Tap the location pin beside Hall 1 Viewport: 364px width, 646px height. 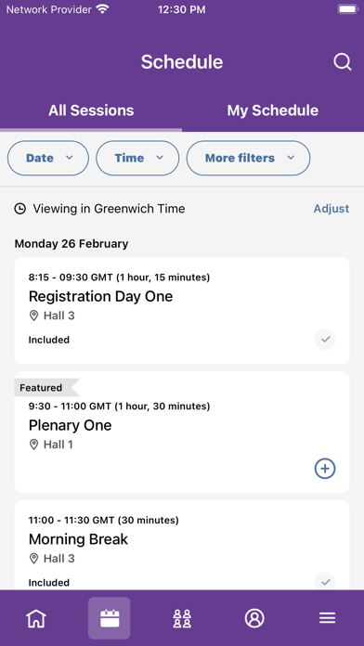coord(33,445)
